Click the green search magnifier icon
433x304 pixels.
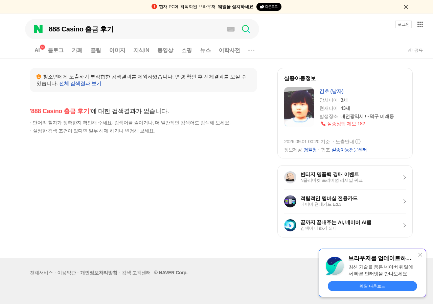coord(246,29)
